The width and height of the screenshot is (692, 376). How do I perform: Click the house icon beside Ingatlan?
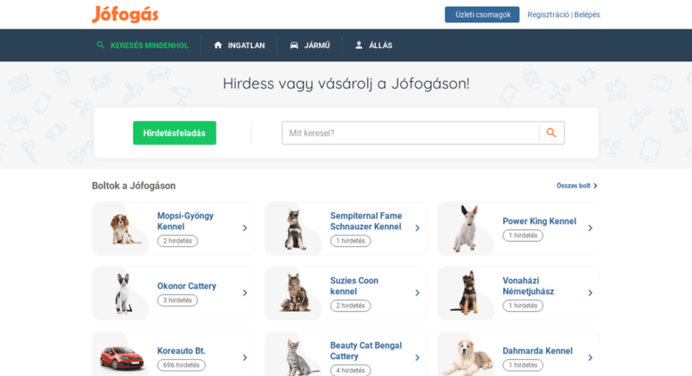217,45
